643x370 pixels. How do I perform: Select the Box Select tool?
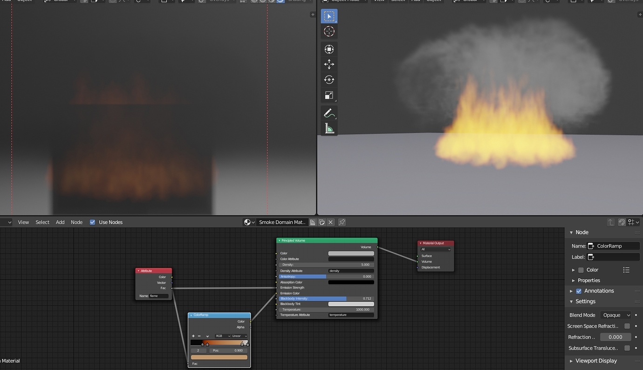(x=329, y=15)
